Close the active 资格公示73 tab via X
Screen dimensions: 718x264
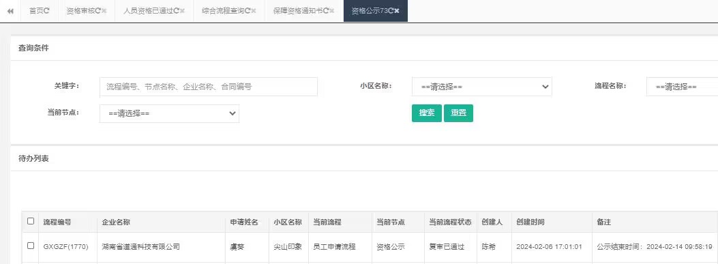tap(397, 11)
